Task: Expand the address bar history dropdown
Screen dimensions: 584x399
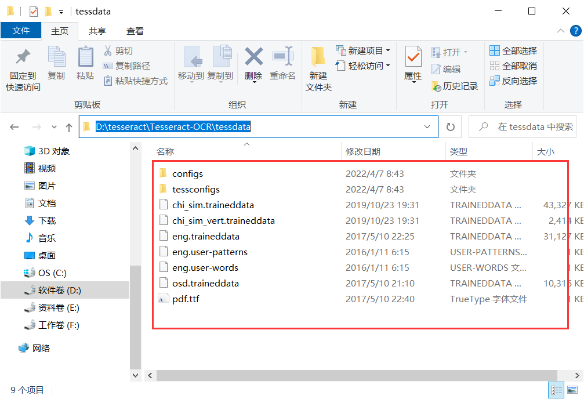Action: [x=427, y=126]
